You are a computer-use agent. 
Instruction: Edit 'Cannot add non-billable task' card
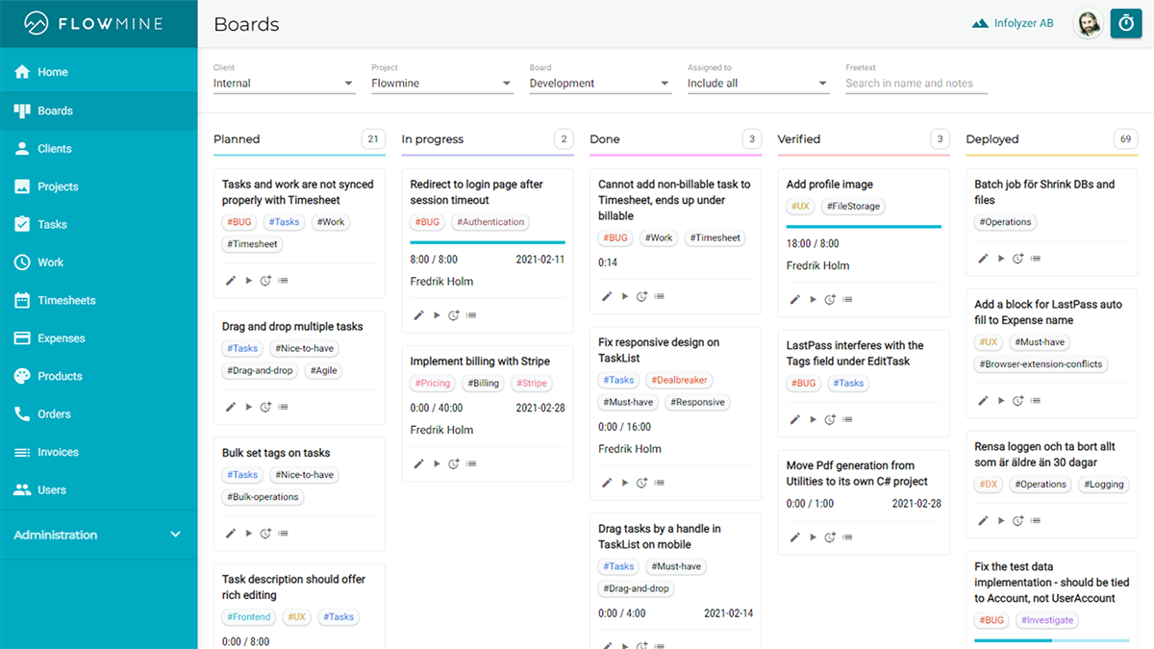coord(607,296)
